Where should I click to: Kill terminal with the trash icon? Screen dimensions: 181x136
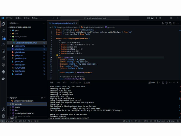tap(167, 83)
